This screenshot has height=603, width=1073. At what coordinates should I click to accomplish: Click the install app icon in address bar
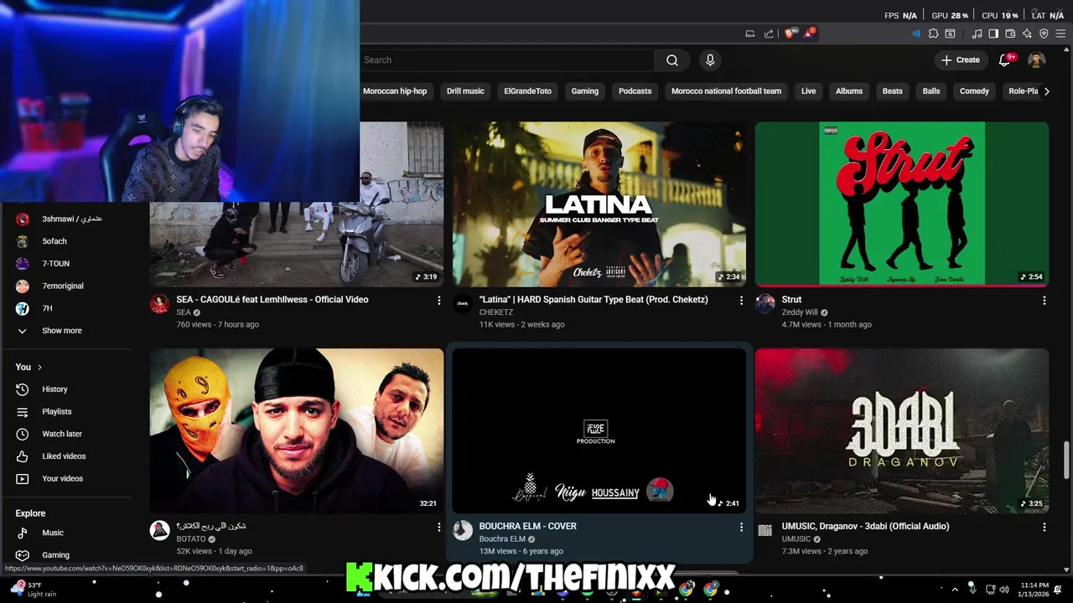[750, 33]
